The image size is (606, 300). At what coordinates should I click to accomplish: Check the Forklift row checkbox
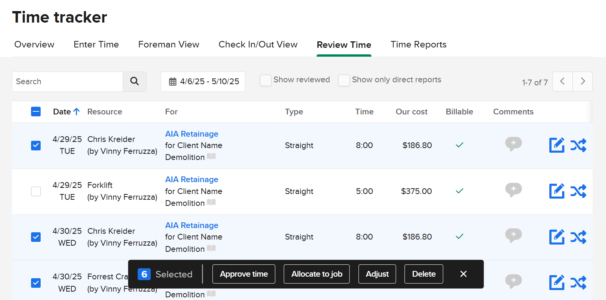pos(36,191)
